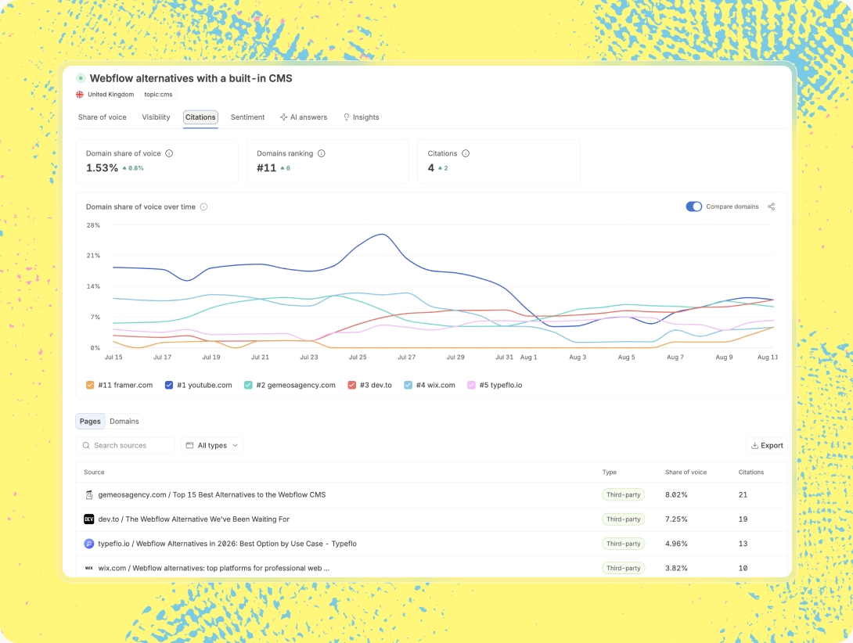Image resolution: width=853 pixels, height=643 pixels.
Task: Click the Export button
Action: click(767, 446)
